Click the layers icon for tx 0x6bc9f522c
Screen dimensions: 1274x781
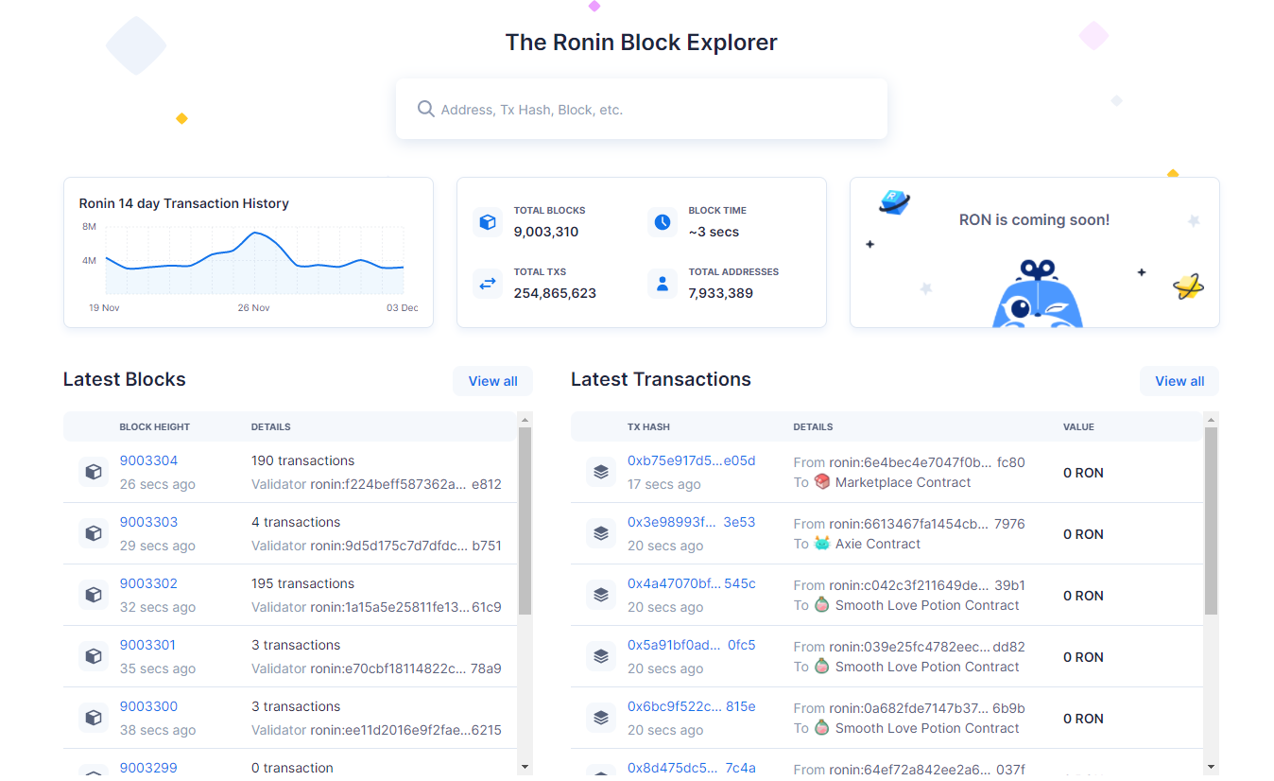pyautogui.click(x=601, y=718)
